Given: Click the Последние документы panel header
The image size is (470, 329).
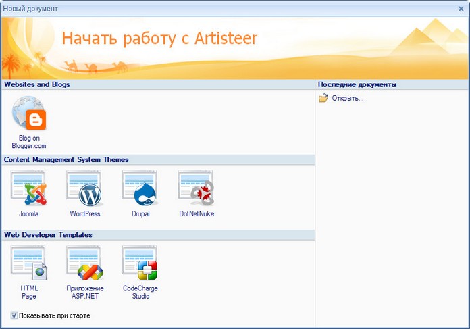Looking at the screenshot, I should coord(357,84).
